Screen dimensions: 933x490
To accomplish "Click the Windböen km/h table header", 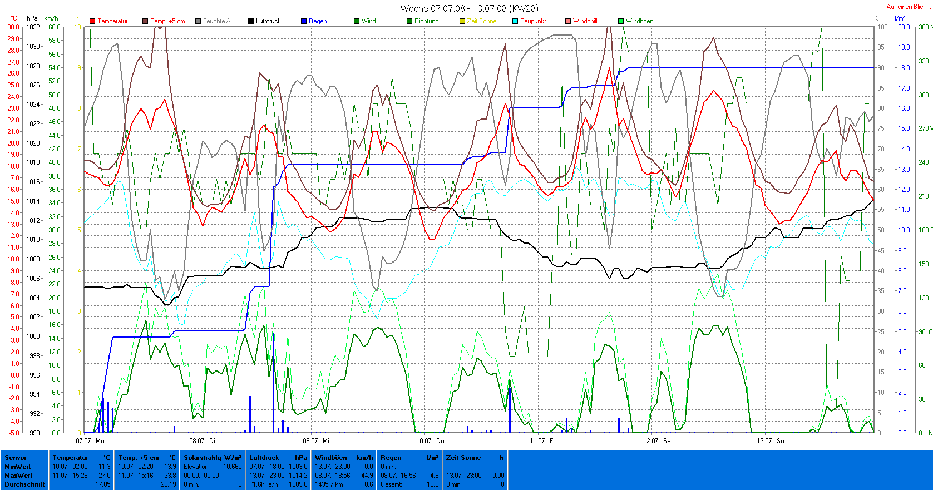I will pos(343,458).
